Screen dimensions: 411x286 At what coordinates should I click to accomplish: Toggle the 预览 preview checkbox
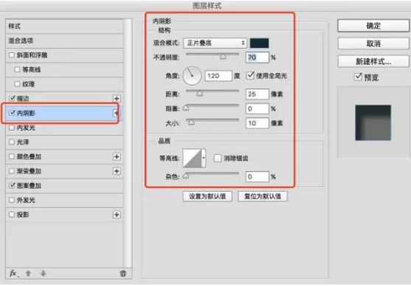(x=358, y=77)
